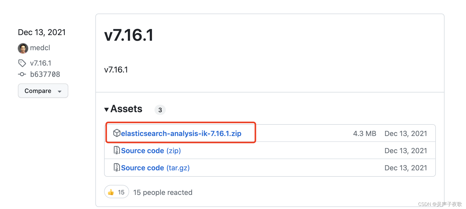The width and height of the screenshot is (466, 209).
Task: Download Source code (tar.gz)
Action: pyautogui.click(x=155, y=168)
